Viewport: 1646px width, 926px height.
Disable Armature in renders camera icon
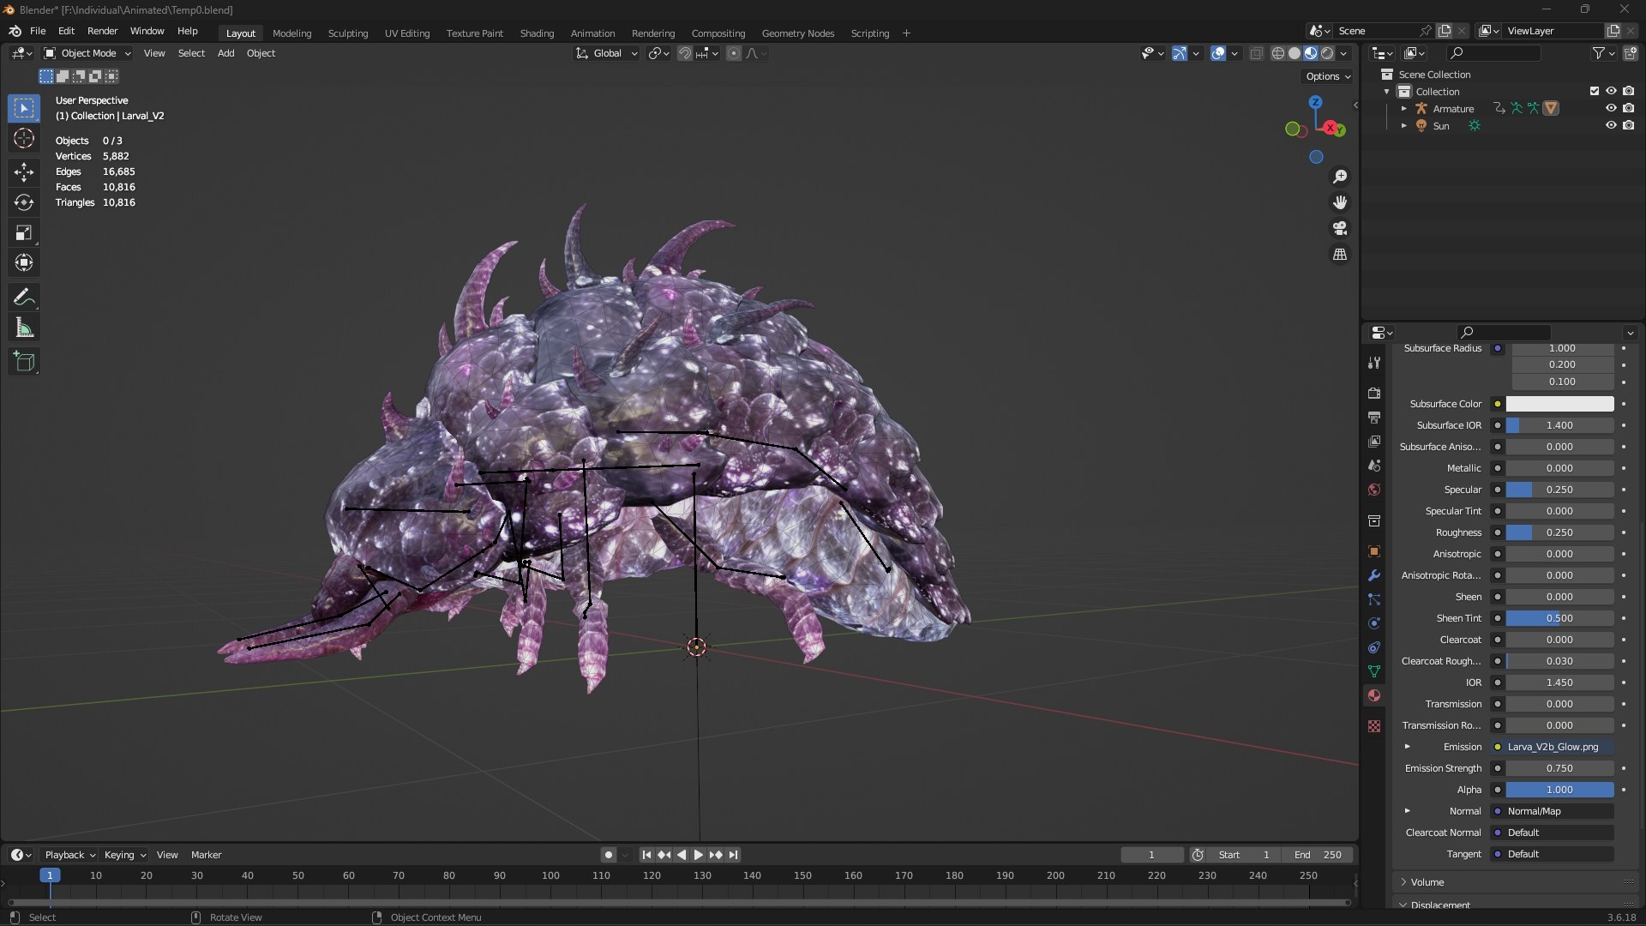1628,108
